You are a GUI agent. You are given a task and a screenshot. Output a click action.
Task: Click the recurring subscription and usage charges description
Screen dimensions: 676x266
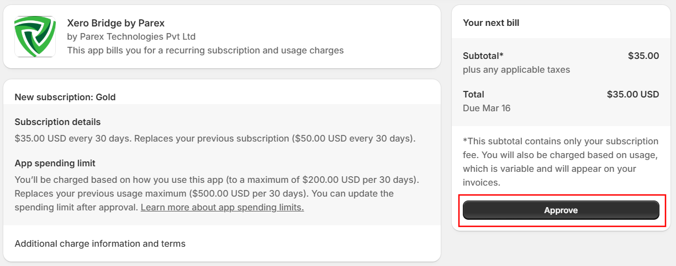205,51
